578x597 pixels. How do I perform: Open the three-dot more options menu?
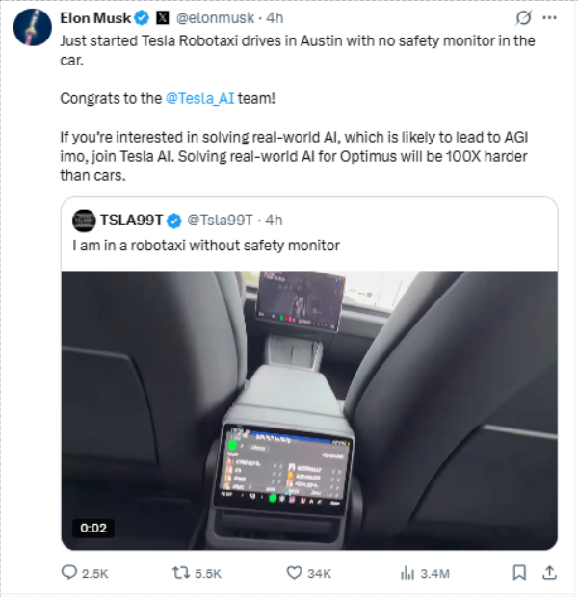point(550,18)
